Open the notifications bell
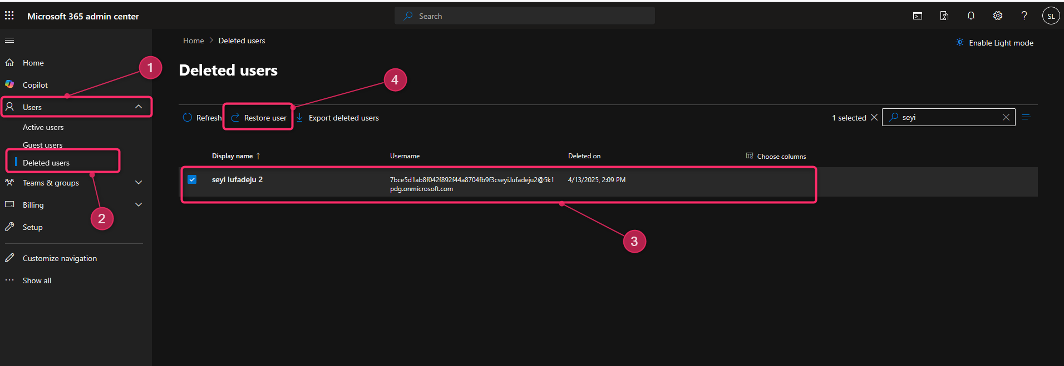Image resolution: width=1064 pixels, height=366 pixels. [971, 16]
